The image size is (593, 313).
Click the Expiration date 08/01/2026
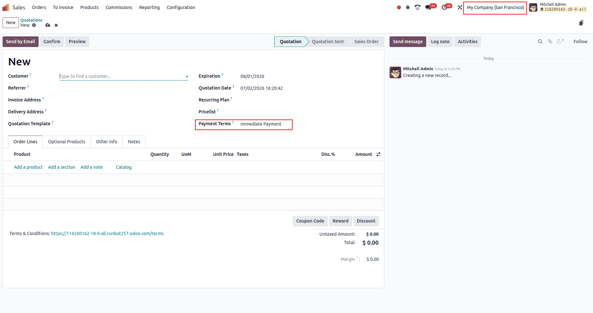pyautogui.click(x=252, y=76)
